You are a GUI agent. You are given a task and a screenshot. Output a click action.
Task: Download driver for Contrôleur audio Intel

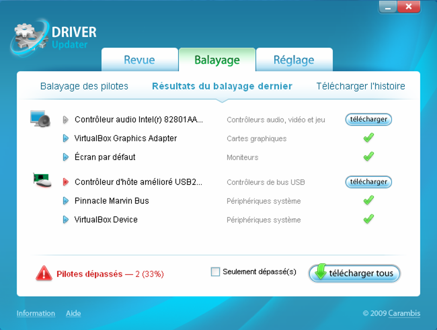tap(368, 119)
